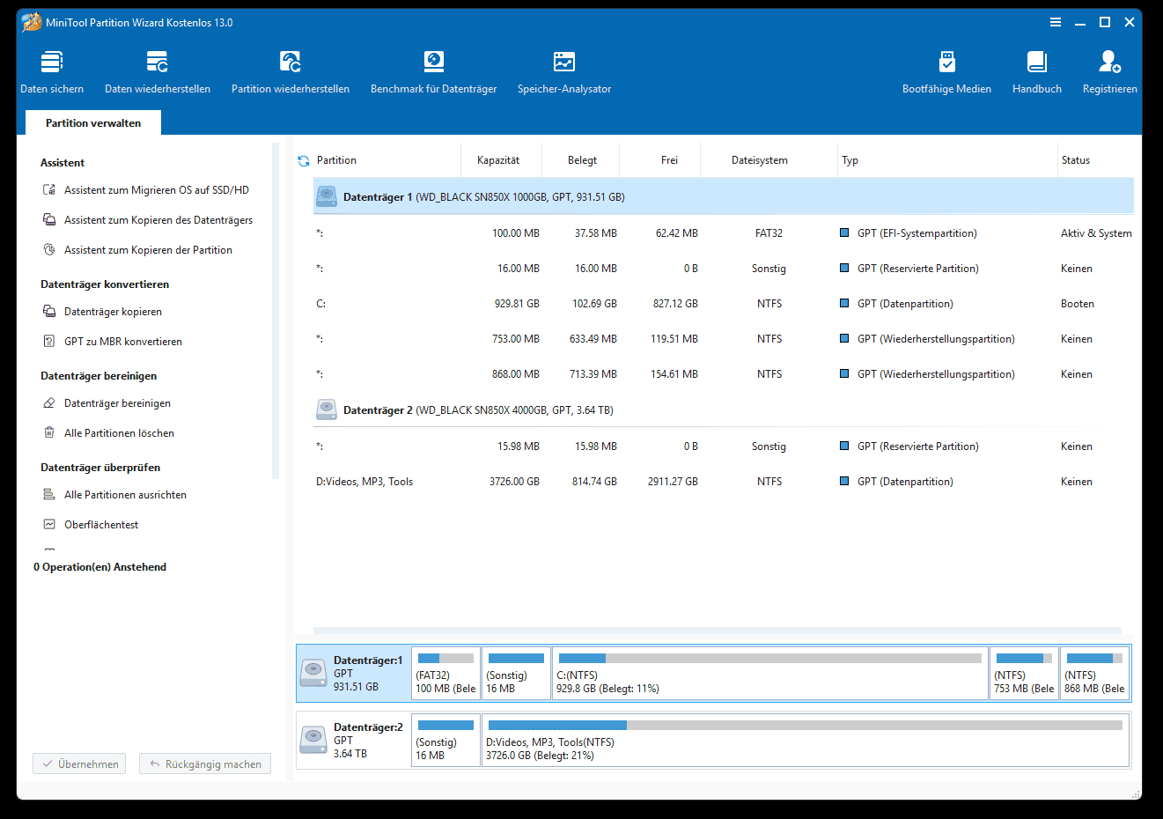Select Alle Partitionen ausrichten
The height and width of the screenshot is (819, 1163).
[114, 495]
